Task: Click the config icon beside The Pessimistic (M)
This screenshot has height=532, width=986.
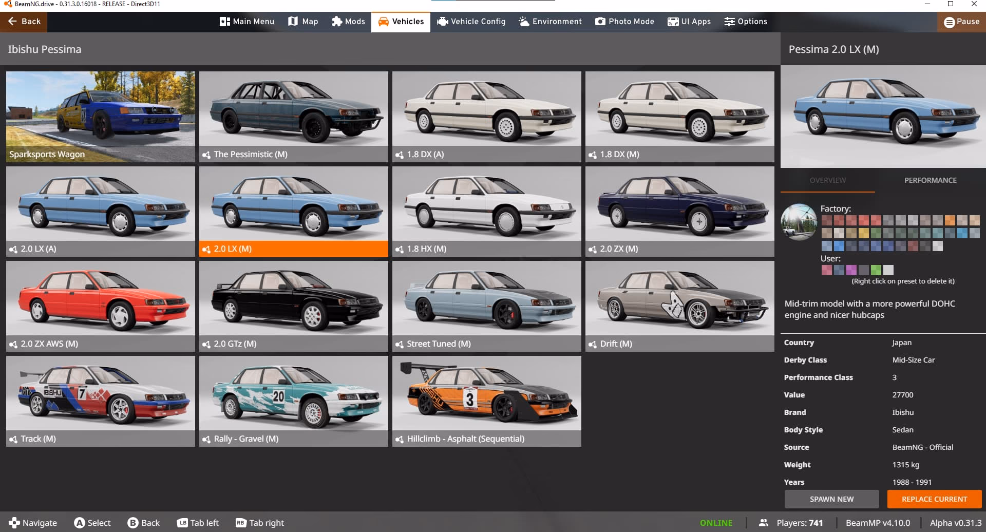Action: pos(206,155)
